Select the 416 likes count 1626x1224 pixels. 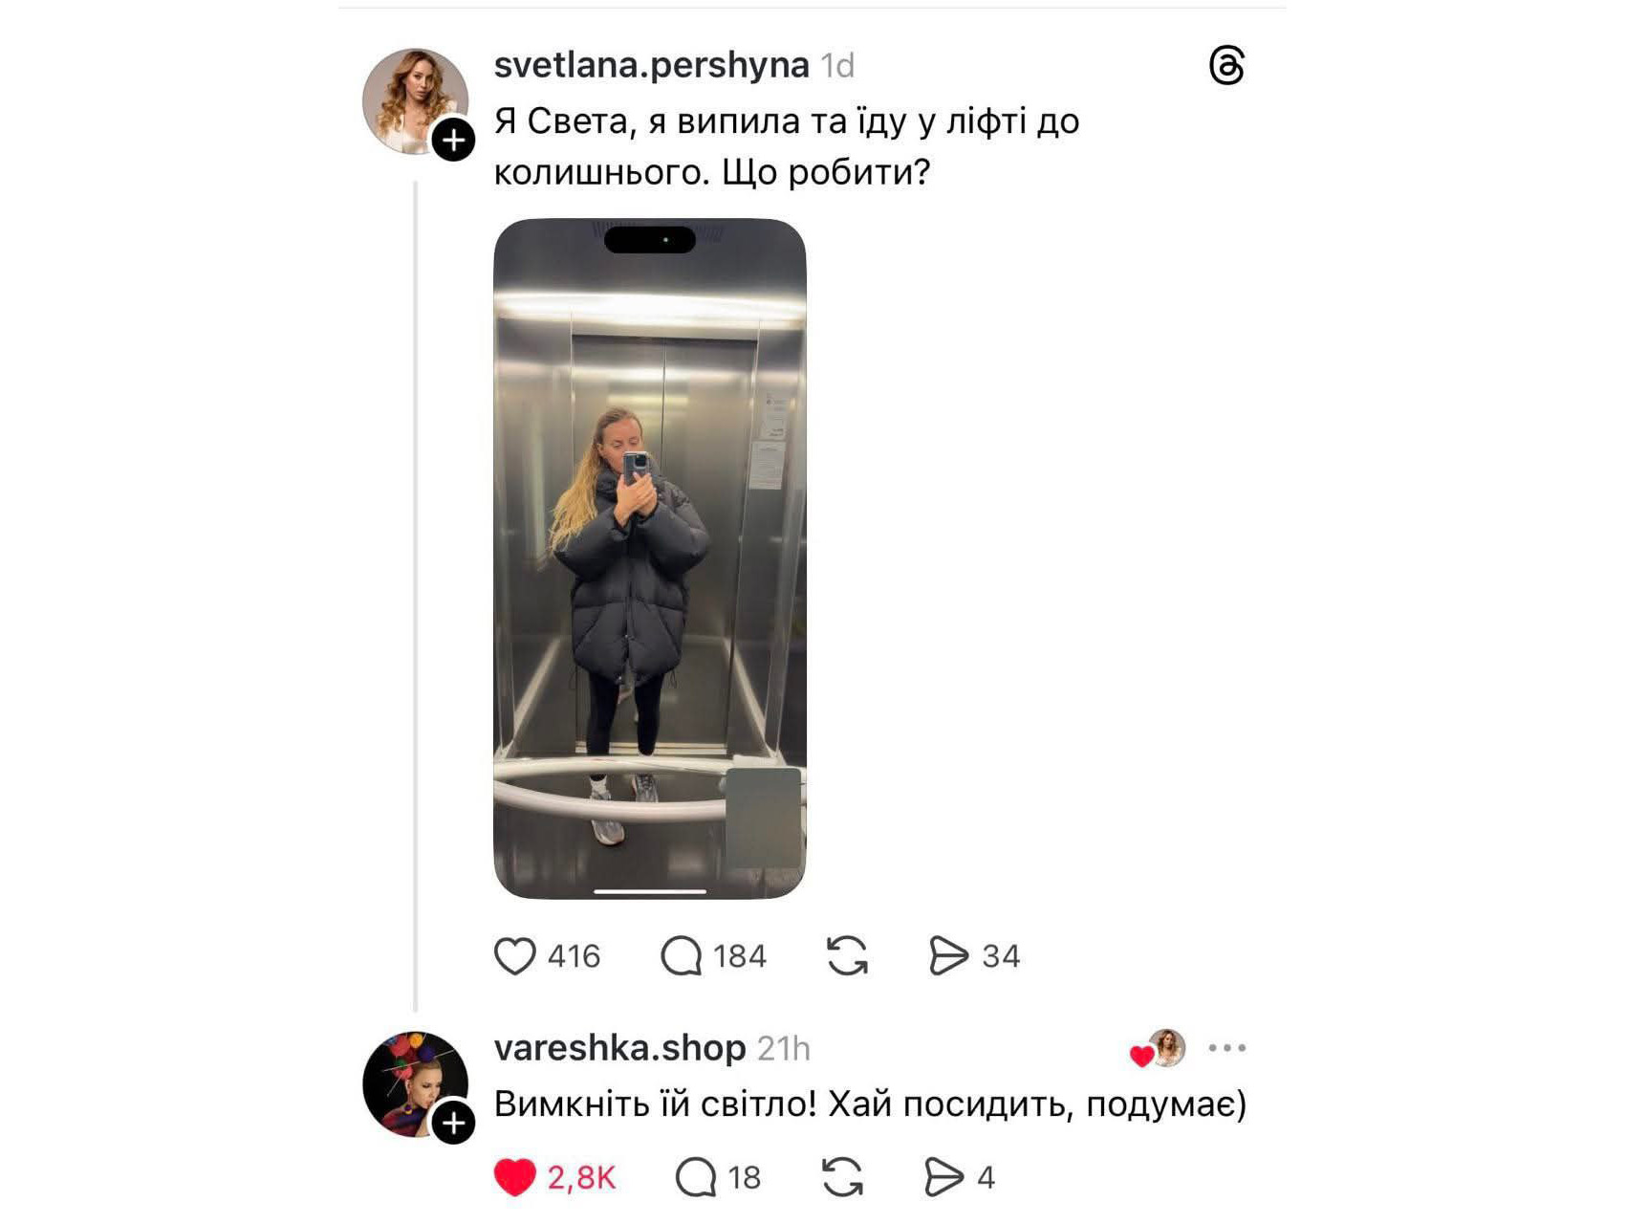(x=574, y=956)
